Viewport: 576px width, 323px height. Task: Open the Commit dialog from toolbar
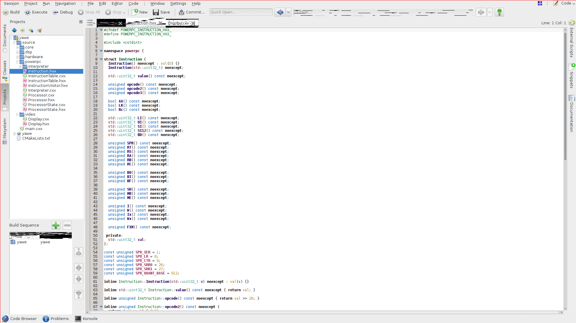(192, 12)
